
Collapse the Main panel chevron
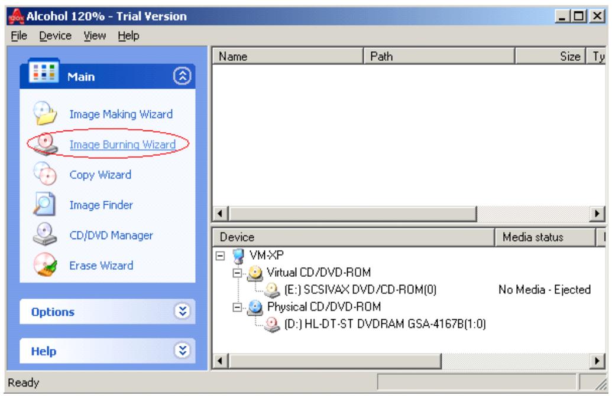[182, 76]
